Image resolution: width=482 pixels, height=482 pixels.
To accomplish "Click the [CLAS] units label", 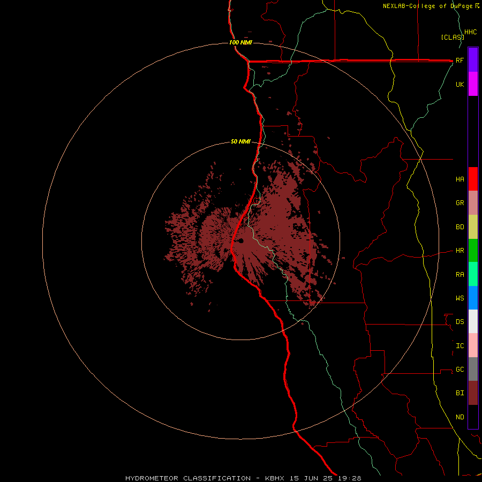I will (452, 37).
